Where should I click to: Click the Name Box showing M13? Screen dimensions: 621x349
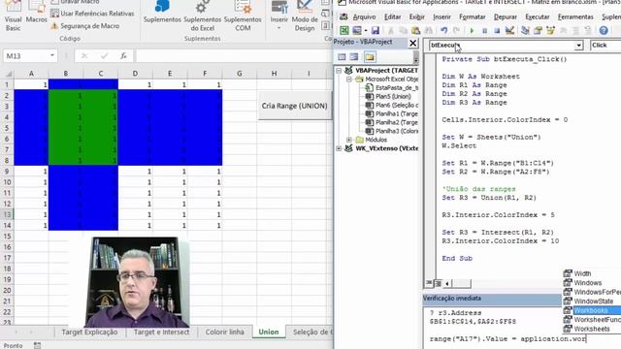click(x=26, y=56)
